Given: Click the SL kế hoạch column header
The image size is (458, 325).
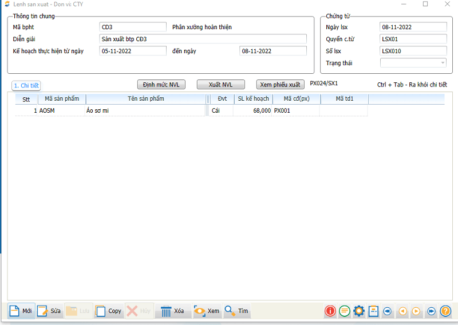Looking at the screenshot, I should point(254,99).
